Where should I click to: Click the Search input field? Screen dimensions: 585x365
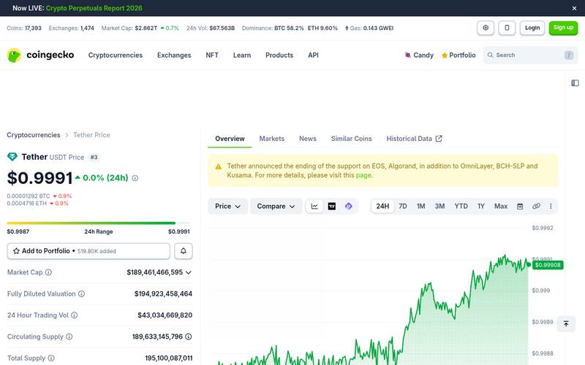[x=530, y=55]
